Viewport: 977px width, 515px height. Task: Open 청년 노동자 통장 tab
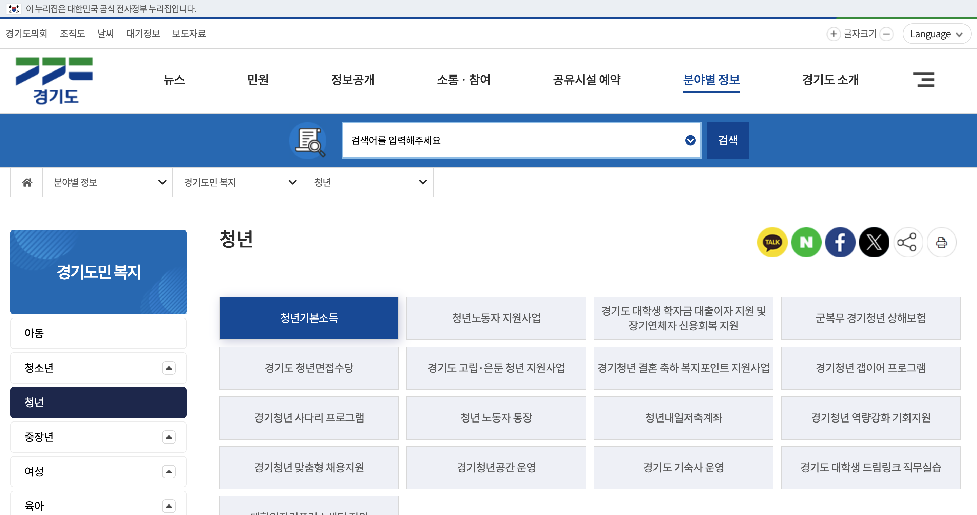click(496, 418)
